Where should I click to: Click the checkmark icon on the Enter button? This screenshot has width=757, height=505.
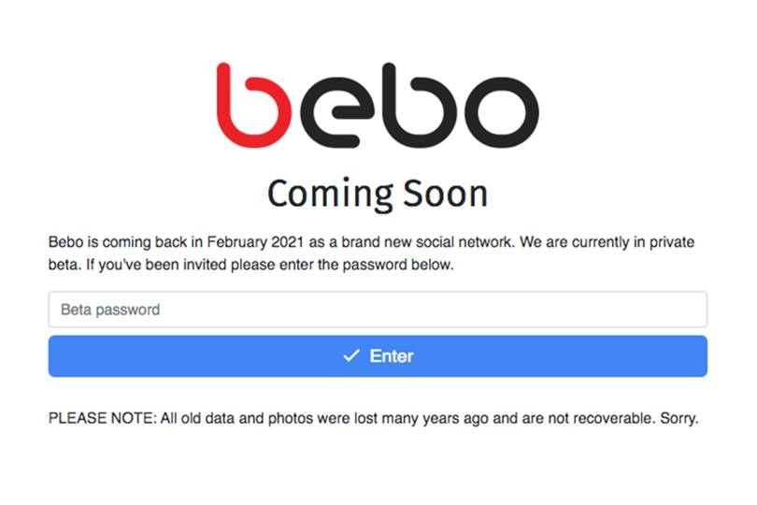pyautogui.click(x=351, y=355)
